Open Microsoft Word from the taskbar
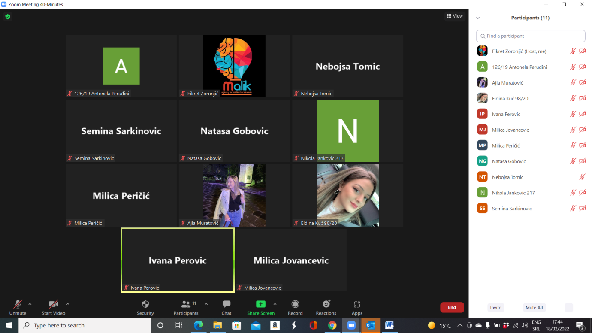The image size is (592, 333). coord(390,325)
